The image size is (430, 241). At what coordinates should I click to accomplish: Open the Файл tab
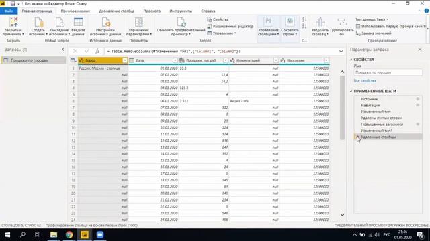click(x=9, y=11)
